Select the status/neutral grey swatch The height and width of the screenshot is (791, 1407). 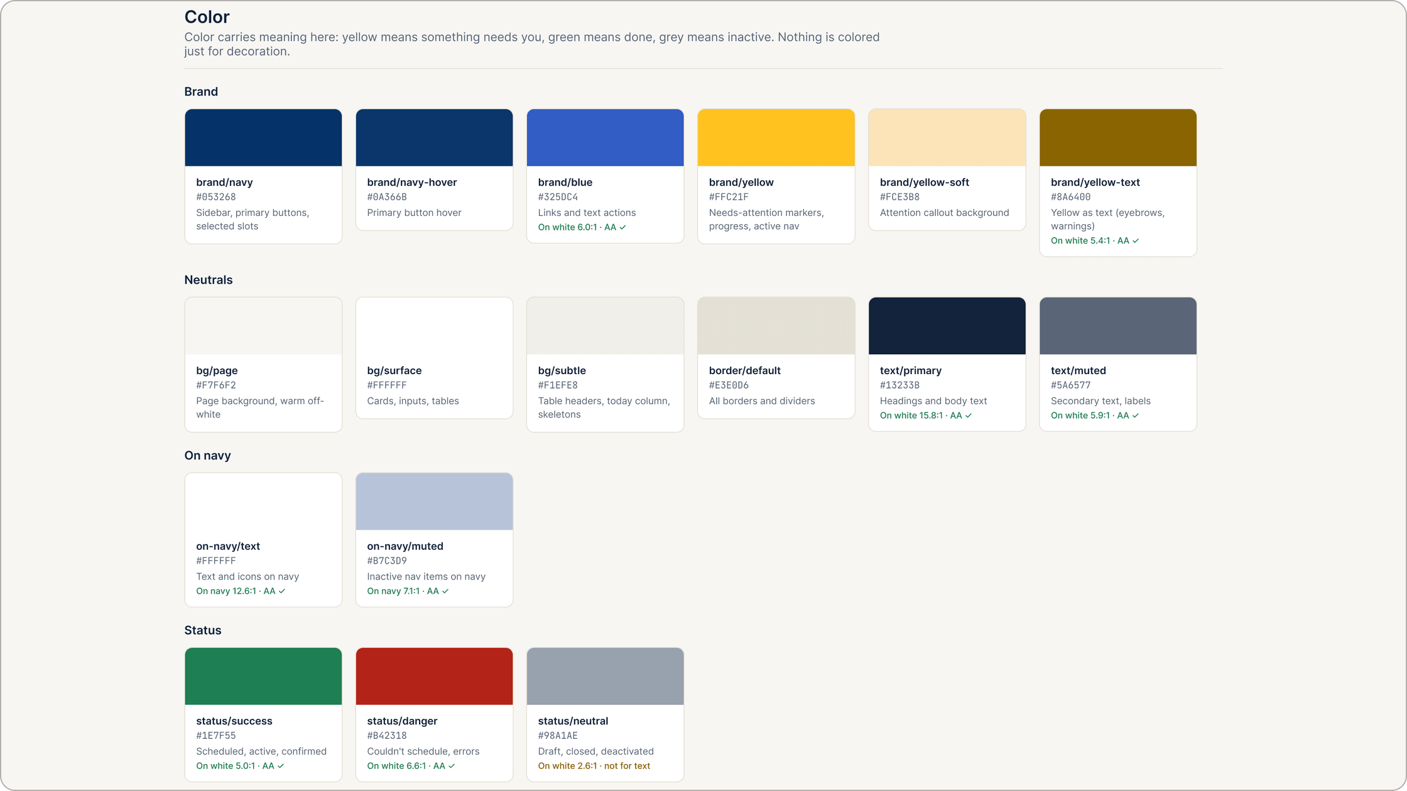(605, 676)
